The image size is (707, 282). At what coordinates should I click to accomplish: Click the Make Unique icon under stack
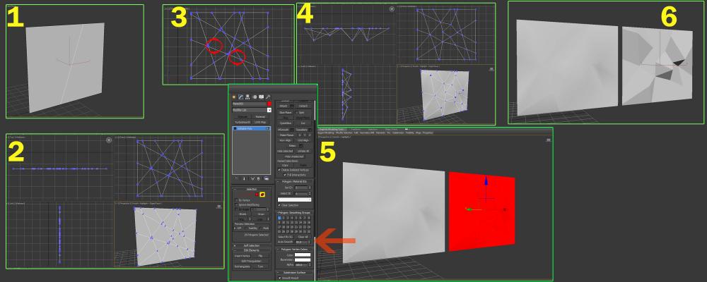click(x=252, y=178)
